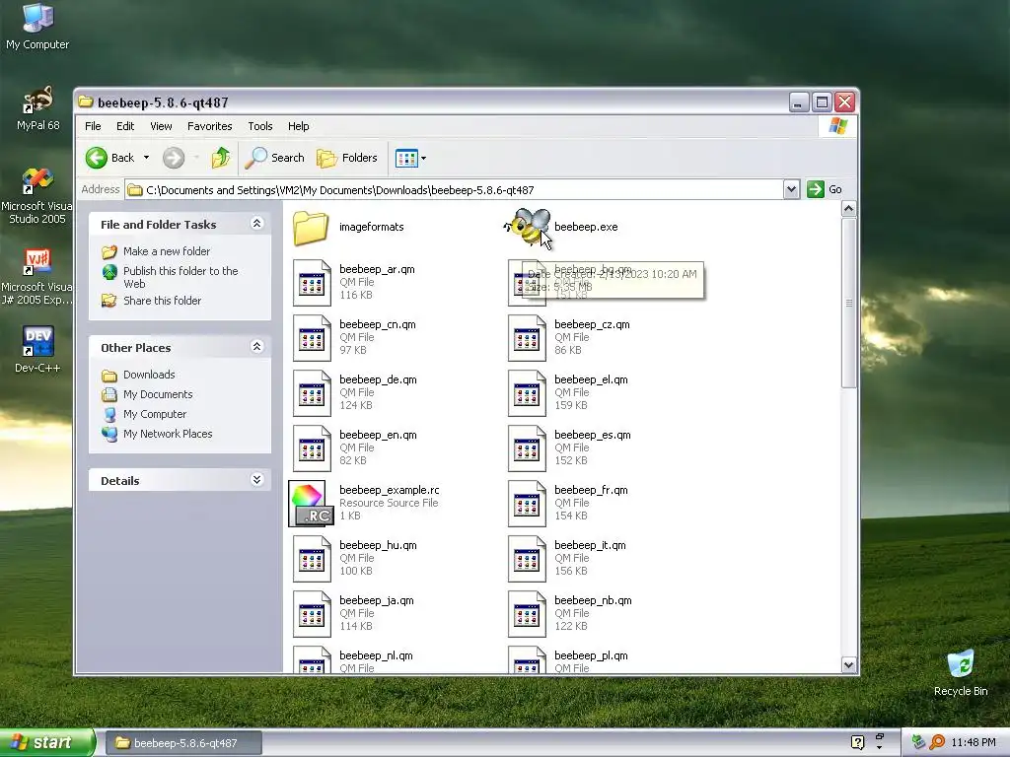The image size is (1010, 757).
Task: Select the imageformats folder icon
Action: point(311,228)
